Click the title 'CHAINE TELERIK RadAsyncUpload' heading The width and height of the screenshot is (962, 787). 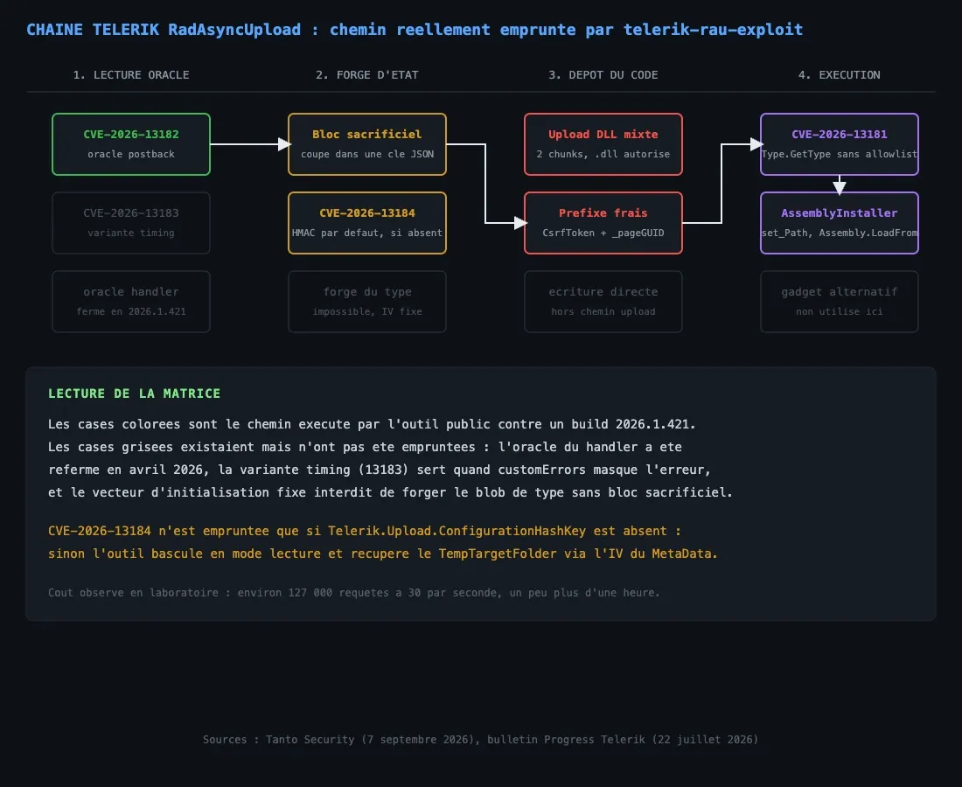(415, 30)
